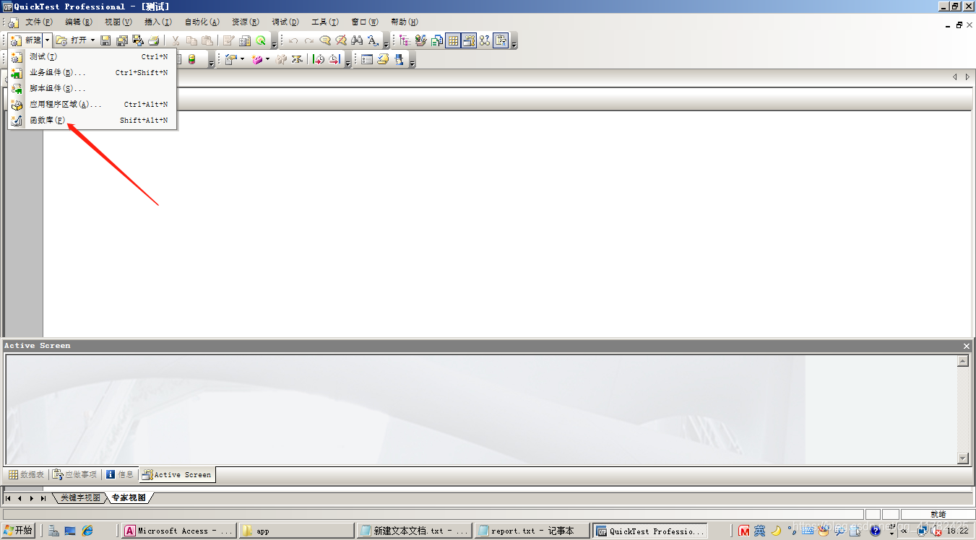The height and width of the screenshot is (540, 976).
Task: Click the blue help tray icon
Action: click(x=876, y=531)
